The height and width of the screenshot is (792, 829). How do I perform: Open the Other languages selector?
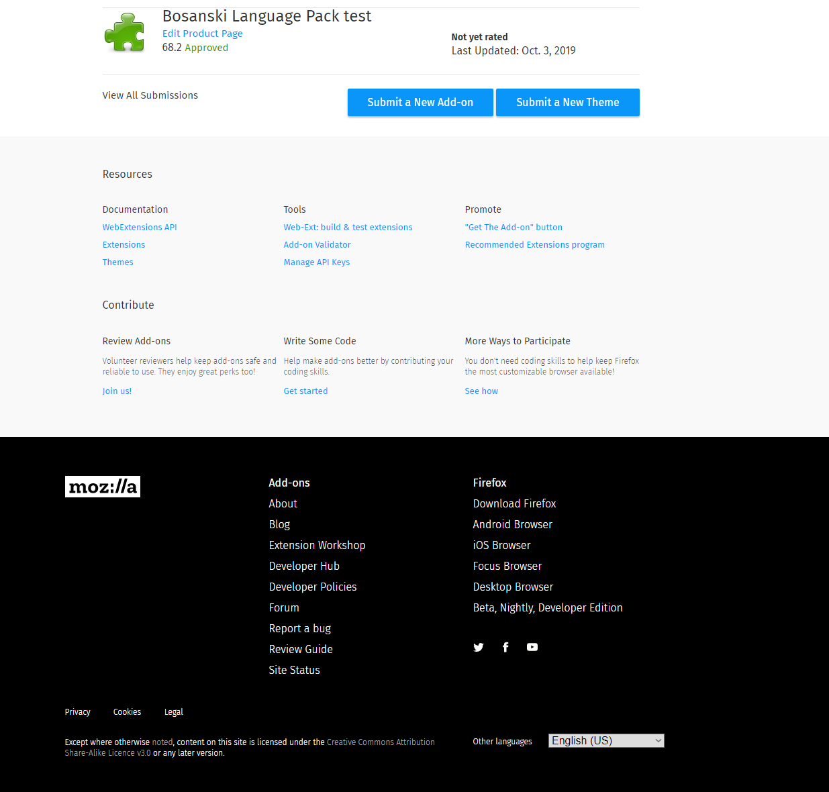[605, 740]
